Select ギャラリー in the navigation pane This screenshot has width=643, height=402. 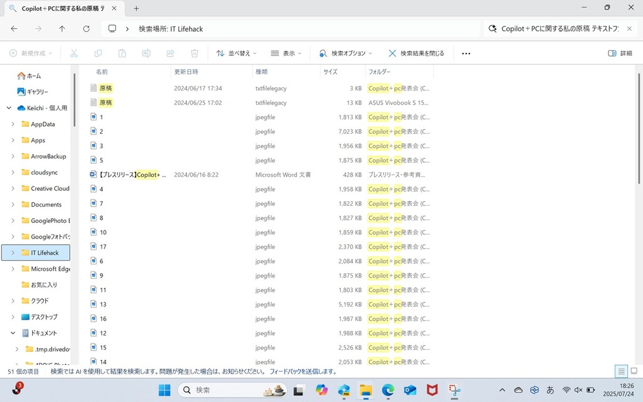coord(33,92)
